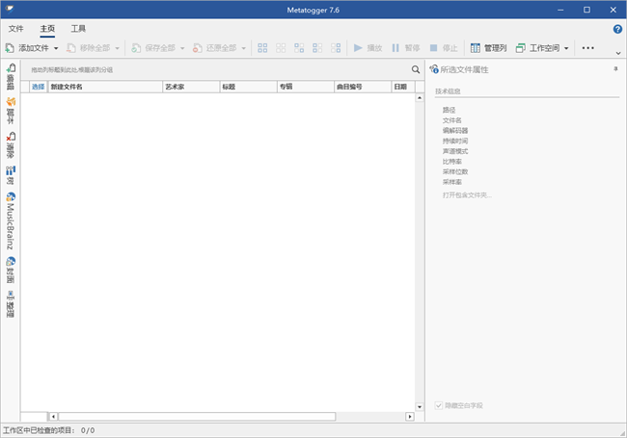Expand the 工作空间 (Workspace) dropdown

pos(566,47)
